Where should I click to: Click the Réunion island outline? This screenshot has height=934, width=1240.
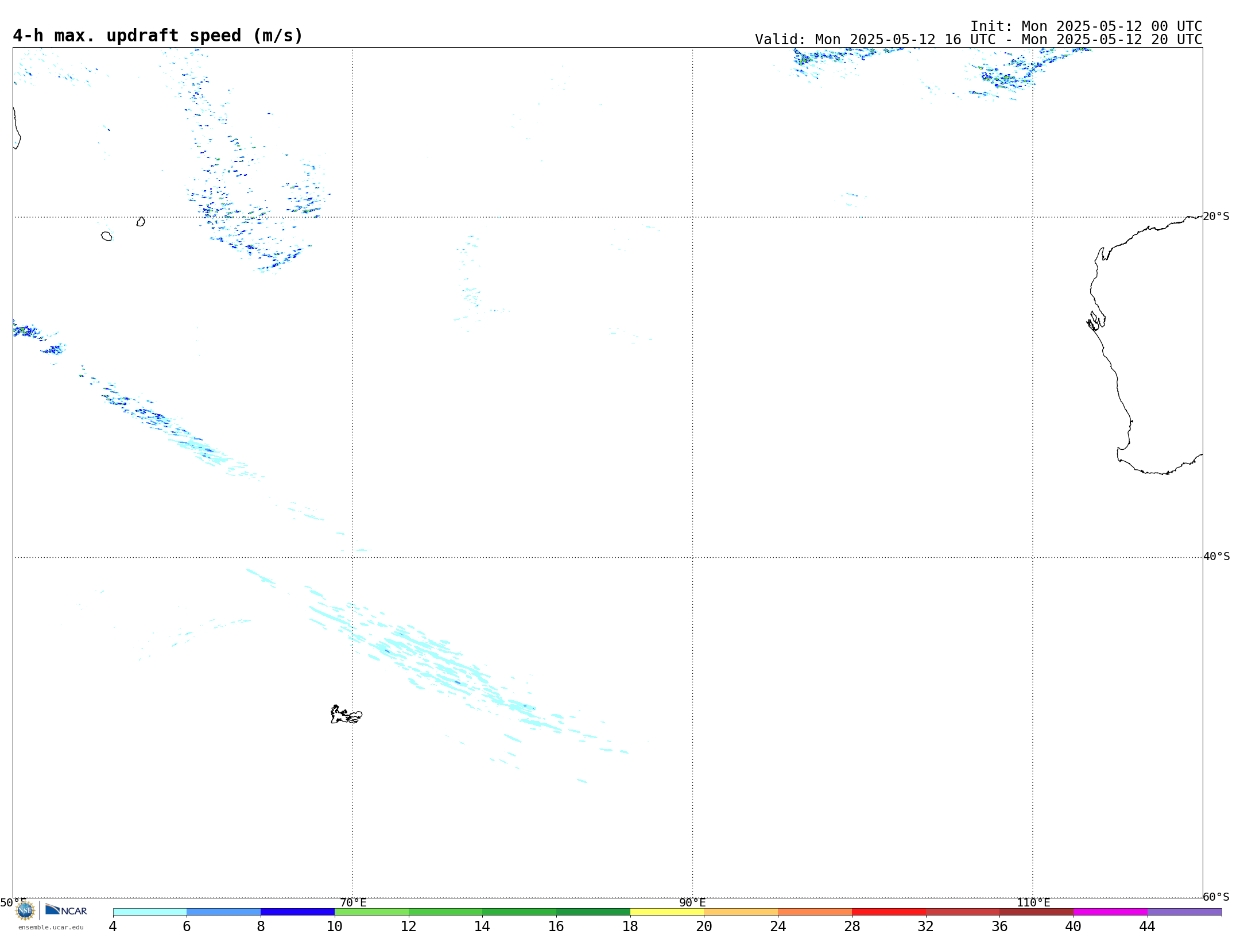click(106, 236)
